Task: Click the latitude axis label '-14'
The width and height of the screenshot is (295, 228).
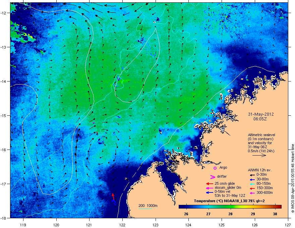Action: [4, 81]
